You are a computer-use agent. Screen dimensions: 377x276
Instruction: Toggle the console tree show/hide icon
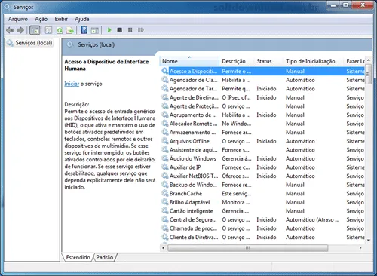coord(35,30)
